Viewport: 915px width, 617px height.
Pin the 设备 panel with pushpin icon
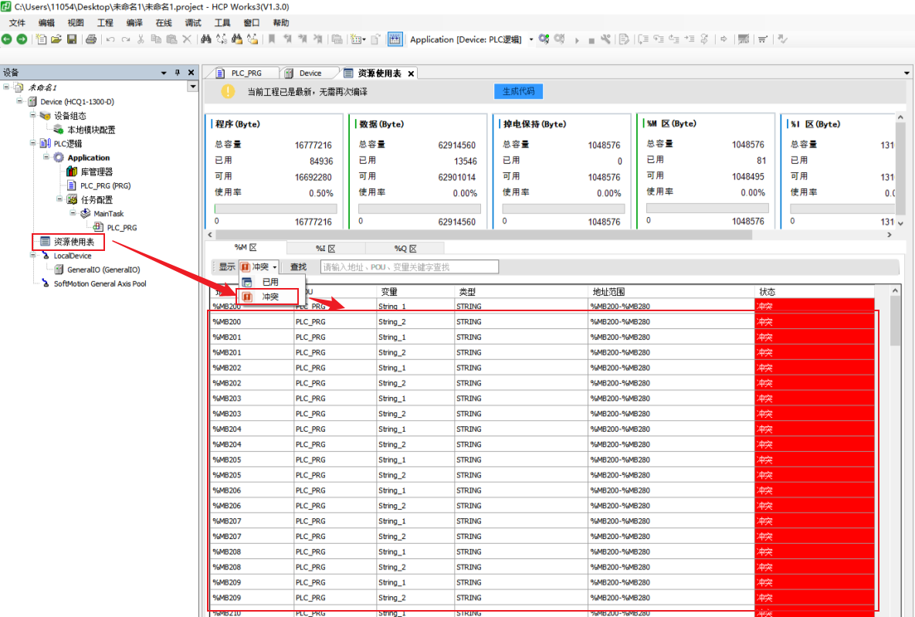tap(177, 73)
